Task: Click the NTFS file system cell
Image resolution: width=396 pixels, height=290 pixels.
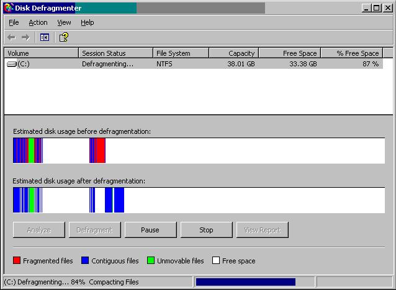Action: point(164,64)
